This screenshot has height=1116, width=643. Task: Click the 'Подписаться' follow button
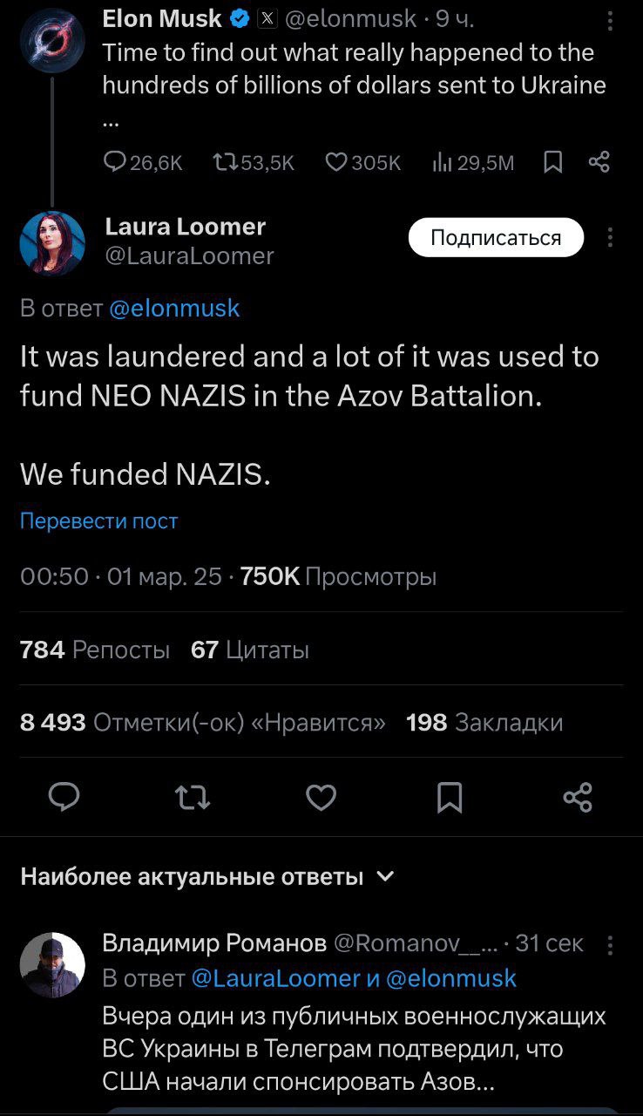pos(496,238)
